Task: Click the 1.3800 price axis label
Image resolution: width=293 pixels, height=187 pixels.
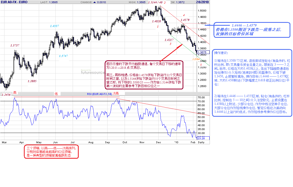Action: pyautogui.click(x=202, y=48)
